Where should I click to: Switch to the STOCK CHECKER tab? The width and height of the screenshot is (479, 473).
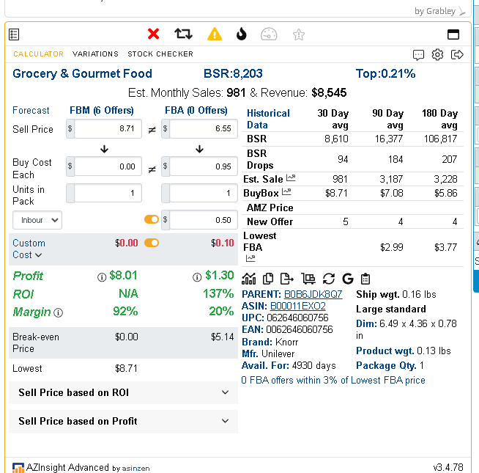point(160,54)
